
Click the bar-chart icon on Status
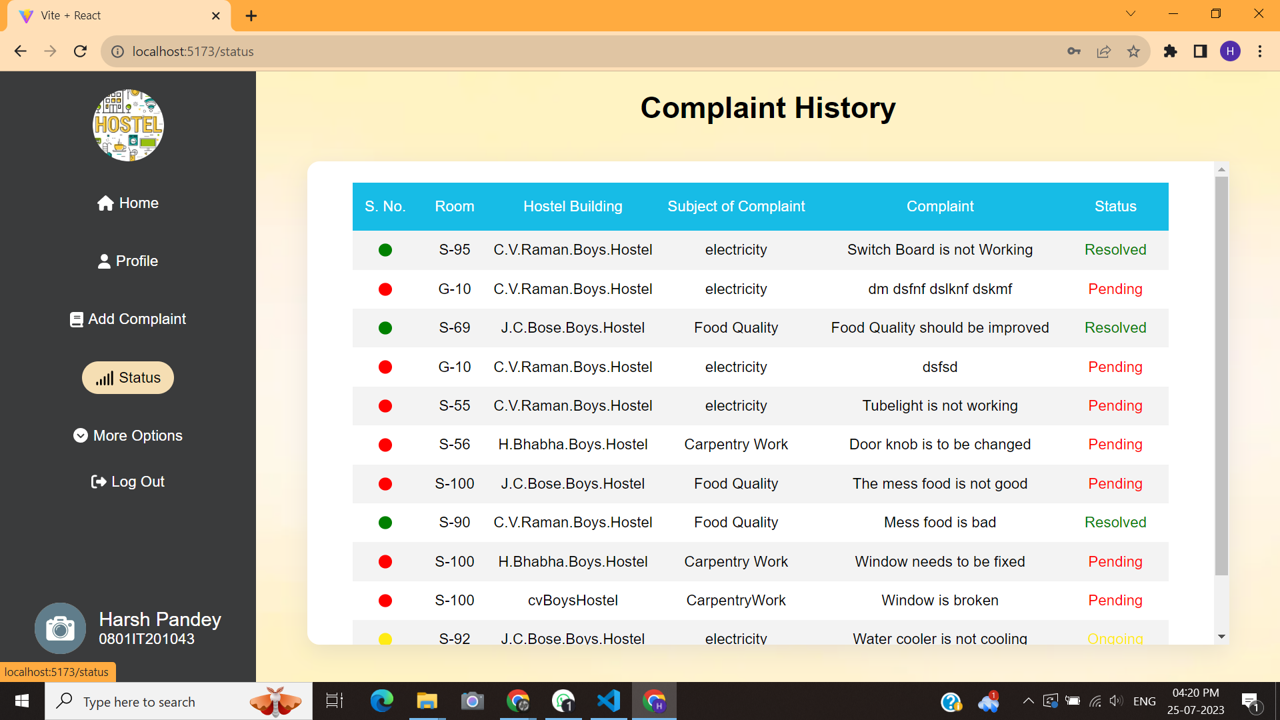click(x=105, y=377)
